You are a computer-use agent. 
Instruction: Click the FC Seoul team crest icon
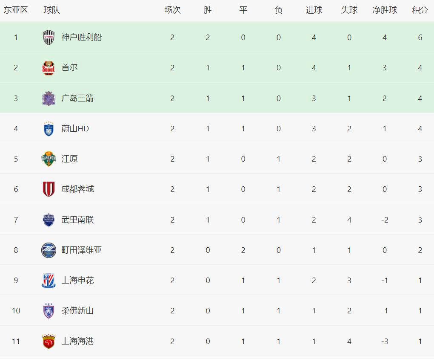[x=49, y=68]
